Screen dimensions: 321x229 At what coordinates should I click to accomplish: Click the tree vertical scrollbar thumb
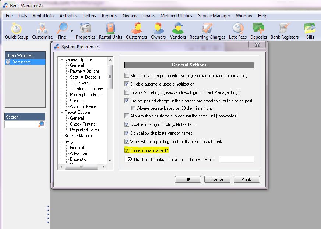pos(110,77)
